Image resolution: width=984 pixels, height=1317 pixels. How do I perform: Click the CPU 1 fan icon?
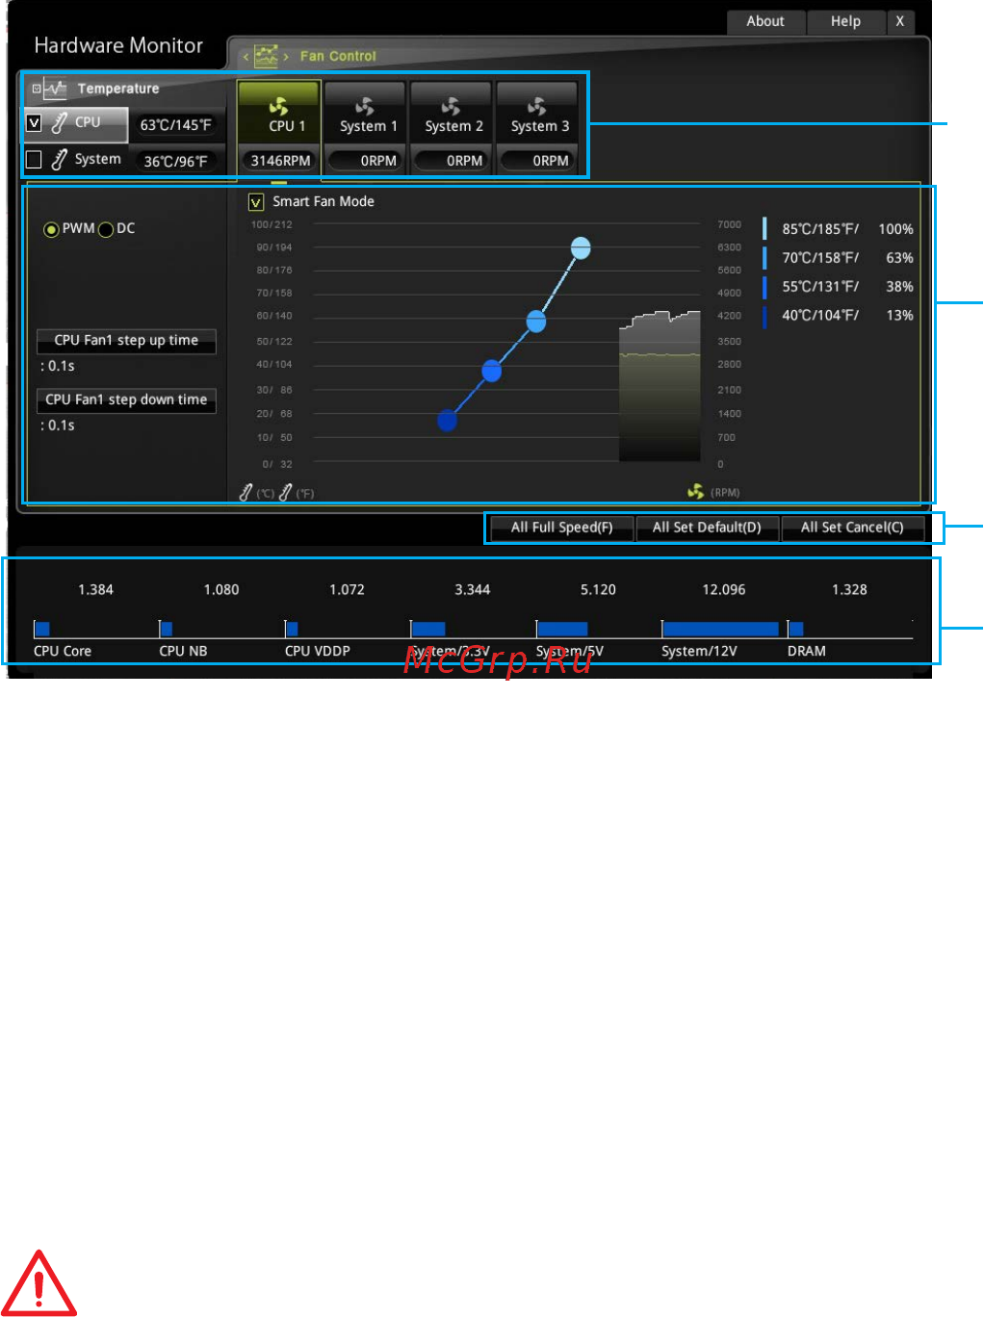pyautogui.click(x=279, y=106)
